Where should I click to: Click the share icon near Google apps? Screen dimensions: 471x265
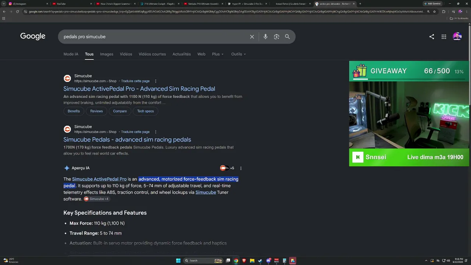(432, 37)
